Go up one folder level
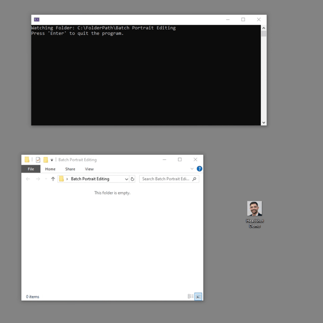The width and height of the screenshot is (323, 323). pyautogui.click(x=53, y=179)
